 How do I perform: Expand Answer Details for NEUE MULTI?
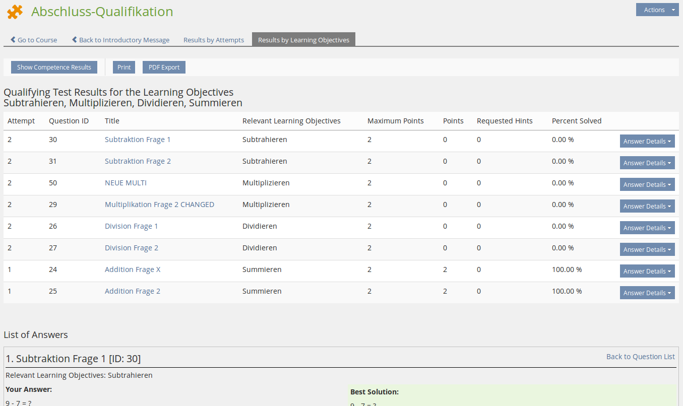[x=647, y=185]
